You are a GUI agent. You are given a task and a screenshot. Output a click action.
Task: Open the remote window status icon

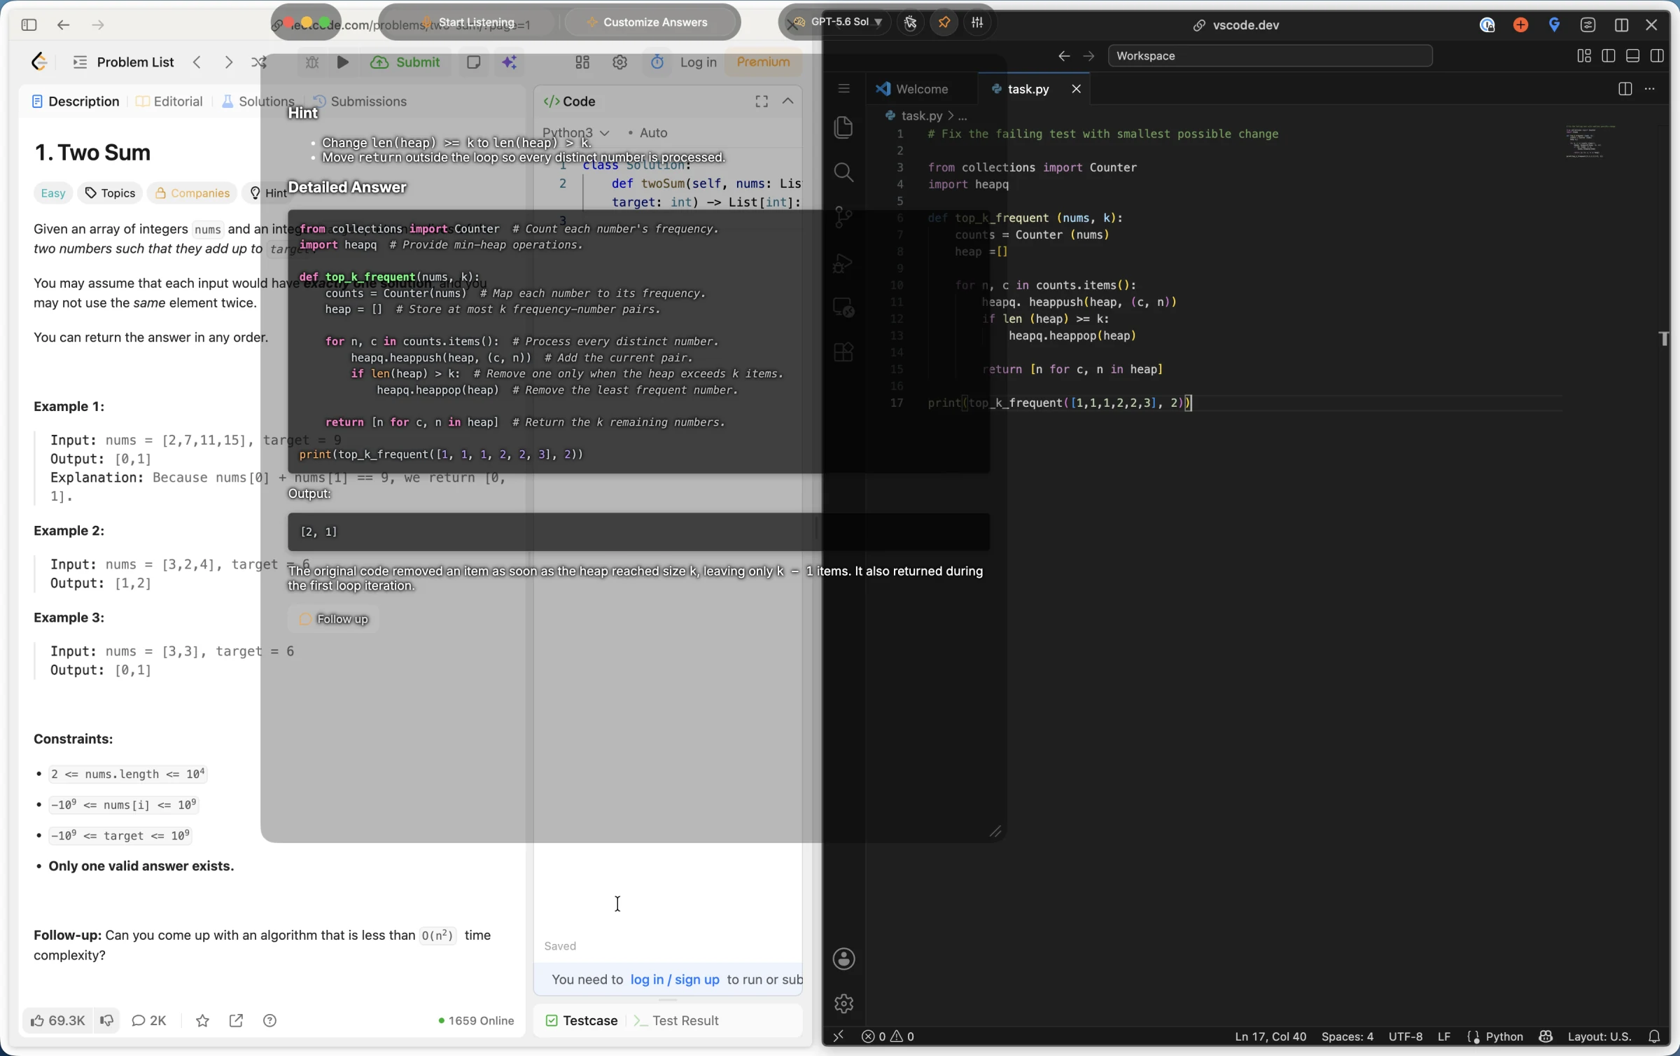click(838, 1036)
